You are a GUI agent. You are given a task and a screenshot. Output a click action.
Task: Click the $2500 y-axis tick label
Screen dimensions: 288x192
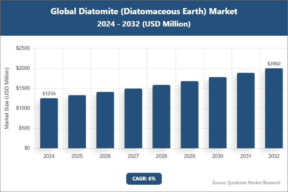(x=23, y=48)
